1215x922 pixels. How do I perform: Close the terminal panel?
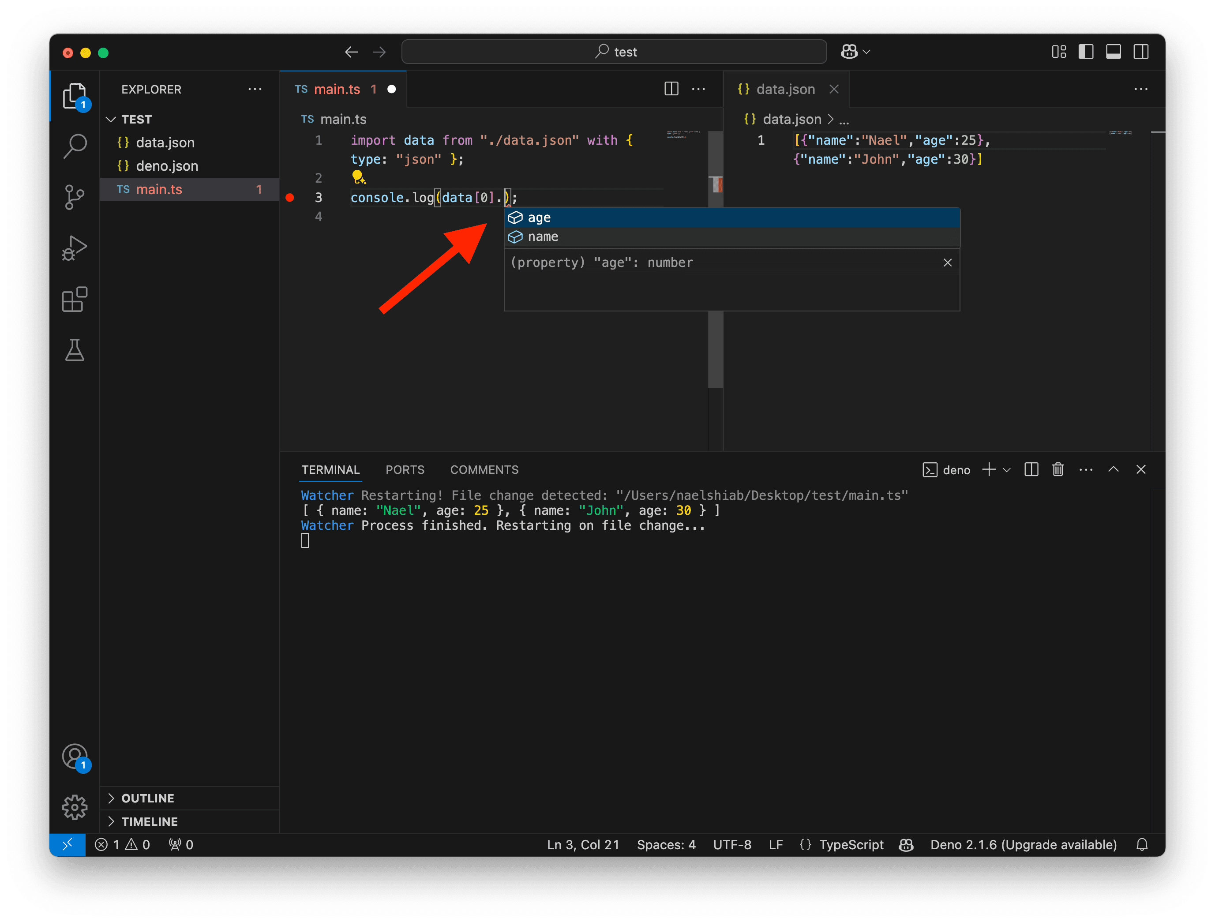[x=1141, y=469]
